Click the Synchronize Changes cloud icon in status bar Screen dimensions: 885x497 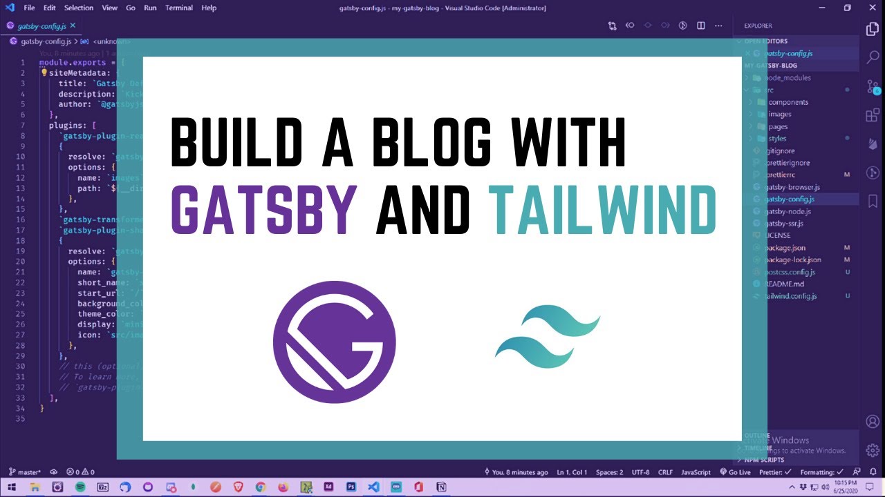(x=54, y=472)
